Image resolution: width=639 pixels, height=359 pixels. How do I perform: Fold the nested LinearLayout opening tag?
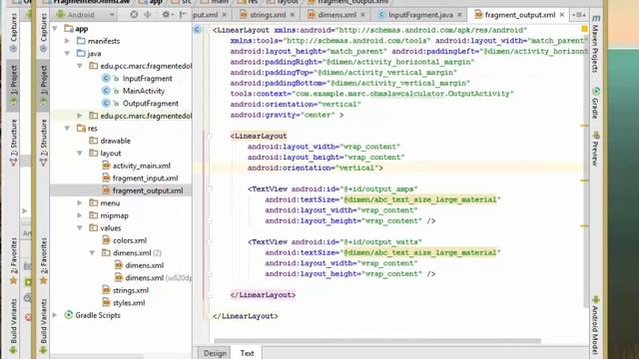coord(210,136)
